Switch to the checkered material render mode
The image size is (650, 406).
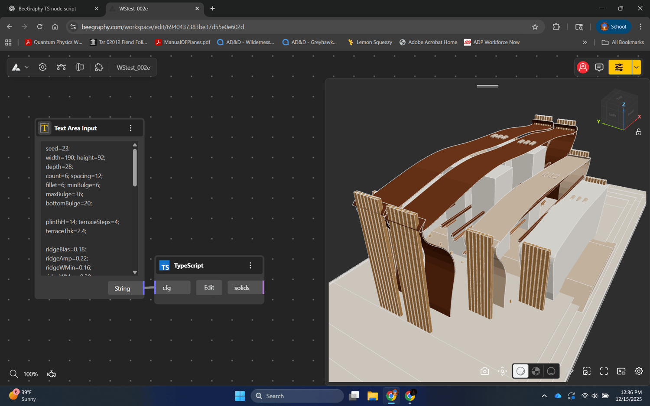[536, 371]
